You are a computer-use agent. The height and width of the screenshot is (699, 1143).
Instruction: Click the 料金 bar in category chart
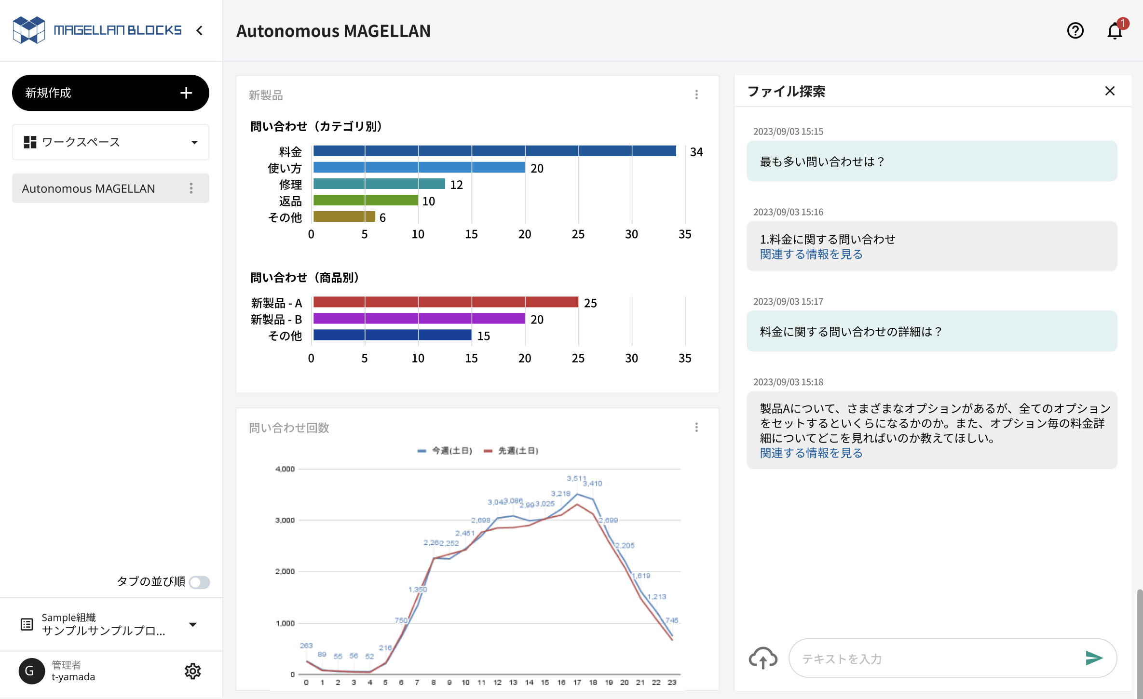pos(495,151)
